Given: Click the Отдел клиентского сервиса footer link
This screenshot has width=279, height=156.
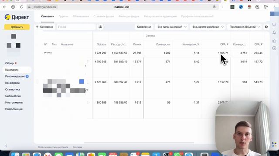Looking at the screenshot, I should [53, 147].
